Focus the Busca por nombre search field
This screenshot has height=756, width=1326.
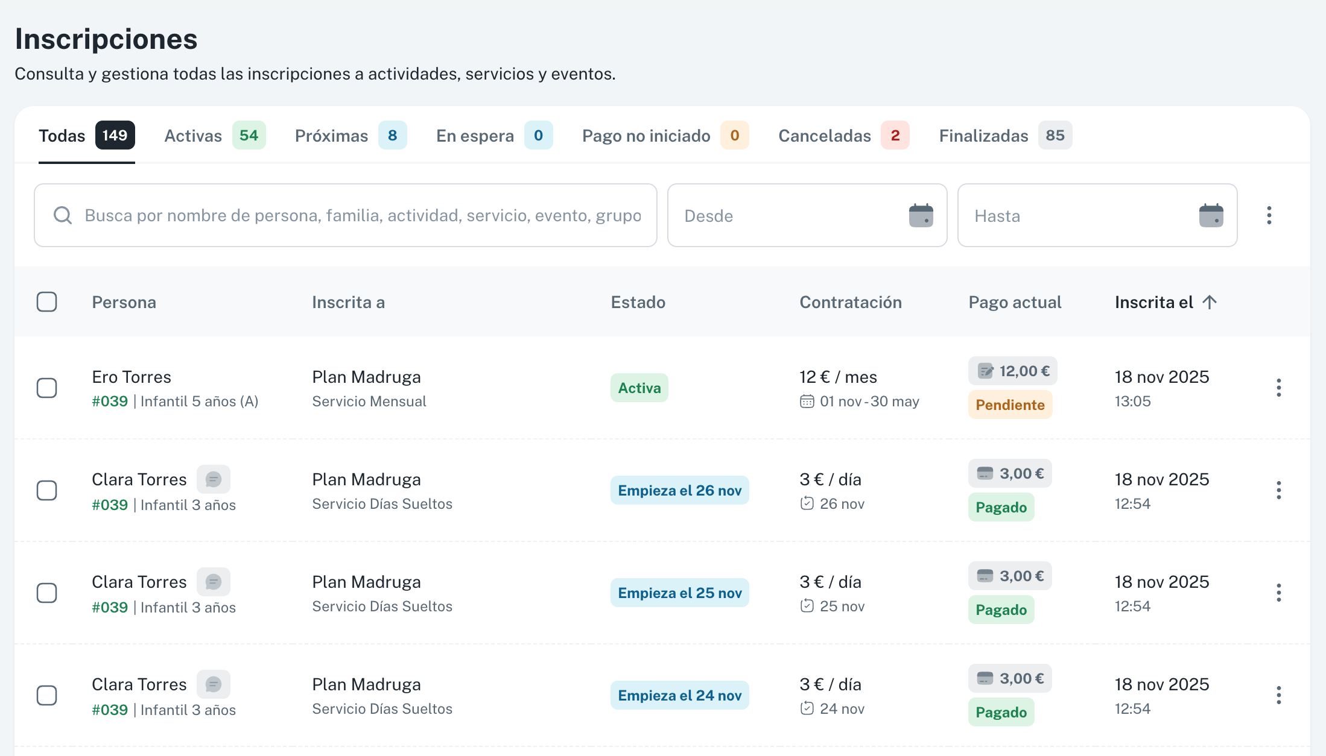tap(362, 215)
